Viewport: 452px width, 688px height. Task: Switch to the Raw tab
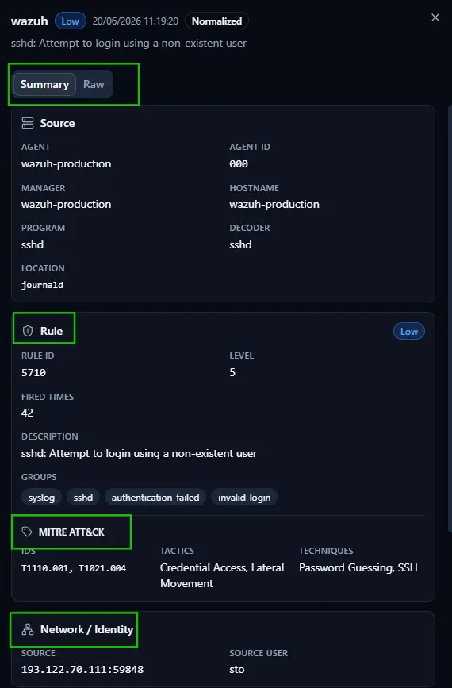pyautogui.click(x=94, y=84)
